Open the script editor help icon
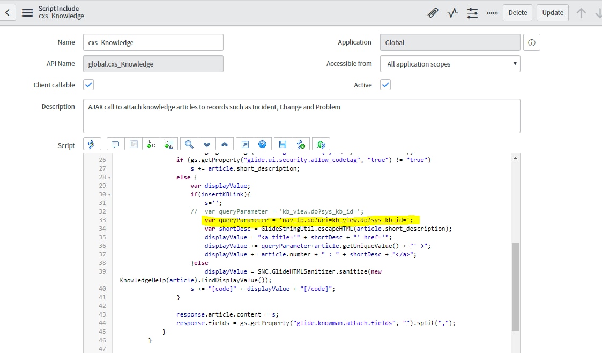Image resolution: width=602 pixels, height=353 pixels. click(x=262, y=143)
